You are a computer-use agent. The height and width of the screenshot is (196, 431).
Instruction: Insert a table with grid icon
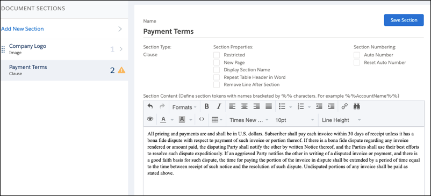(214, 120)
